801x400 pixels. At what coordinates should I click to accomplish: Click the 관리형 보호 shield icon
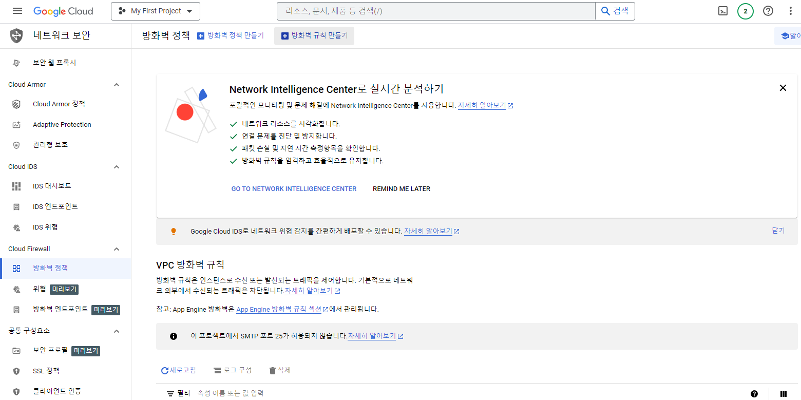(16, 145)
